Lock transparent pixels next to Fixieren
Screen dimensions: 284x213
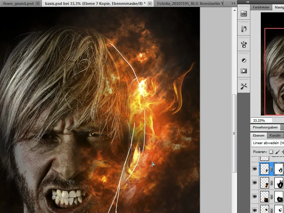coord(271,152)
